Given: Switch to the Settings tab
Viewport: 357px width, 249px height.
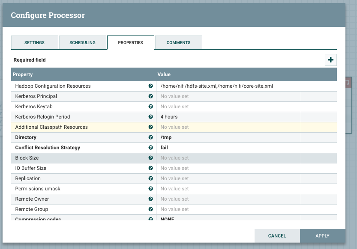Looking at the screenshot, I should (34, 43).
